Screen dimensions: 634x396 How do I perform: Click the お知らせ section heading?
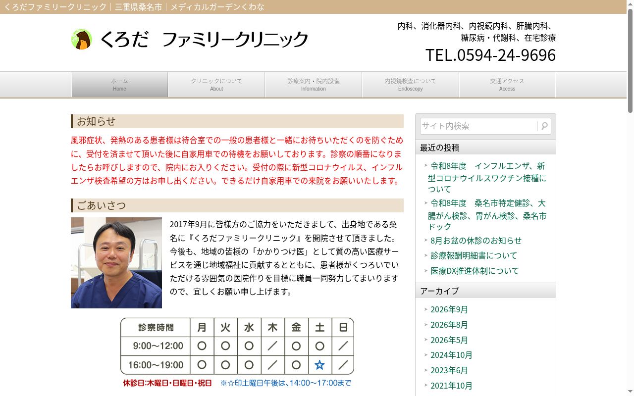tap(237, 121)
